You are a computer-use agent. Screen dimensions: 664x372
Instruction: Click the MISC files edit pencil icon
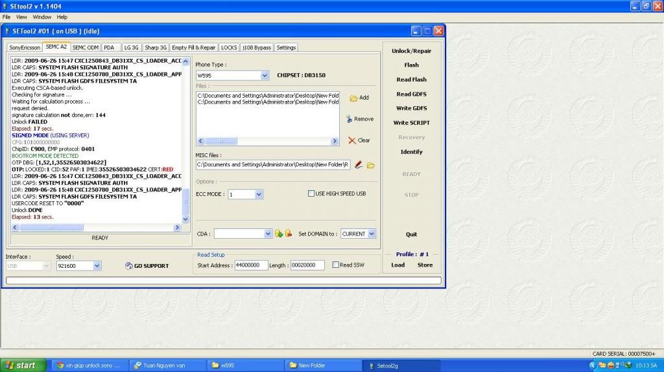coord(359,164)
